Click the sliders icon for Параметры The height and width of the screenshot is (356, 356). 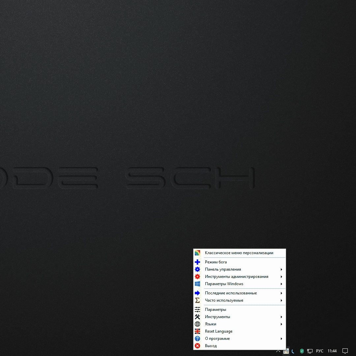pyautogui.click(x=197, y=310)
